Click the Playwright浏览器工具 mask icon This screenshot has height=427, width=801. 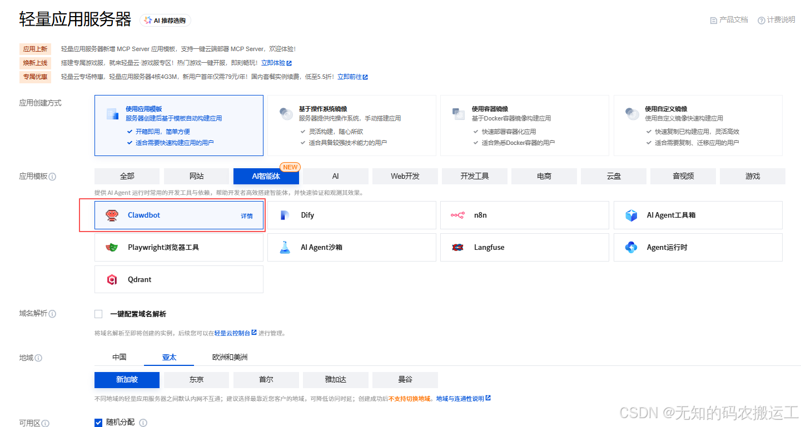point(112,248)
